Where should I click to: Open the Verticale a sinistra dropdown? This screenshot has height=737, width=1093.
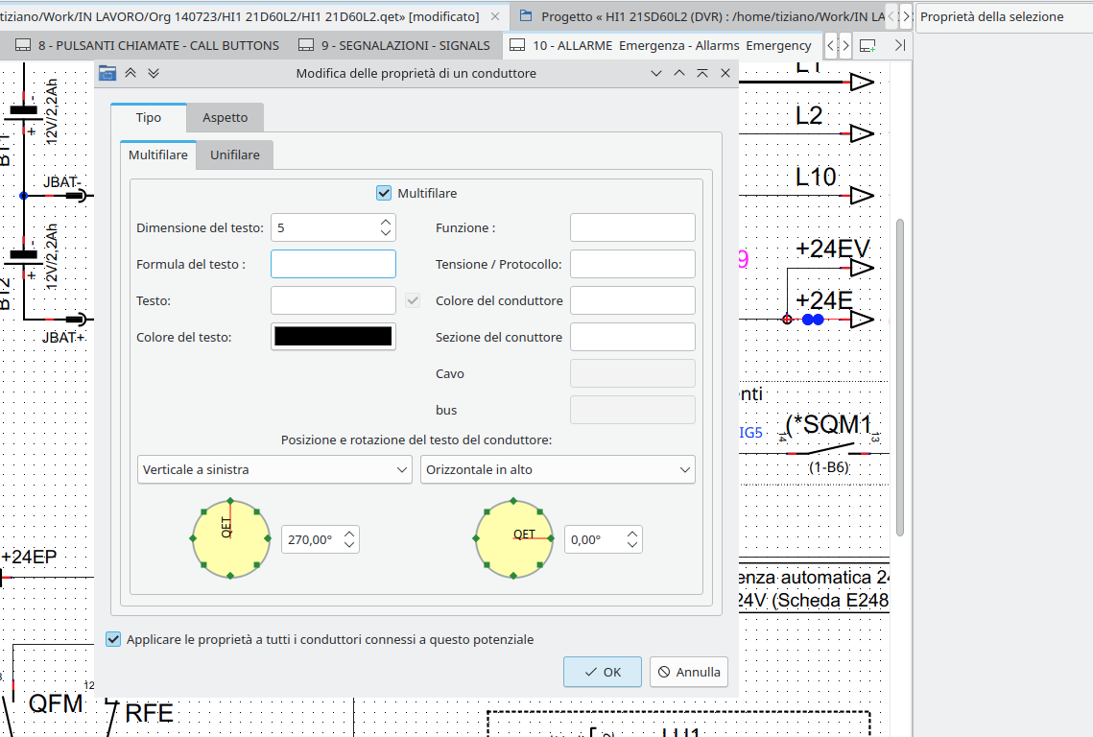coord(275,470)
